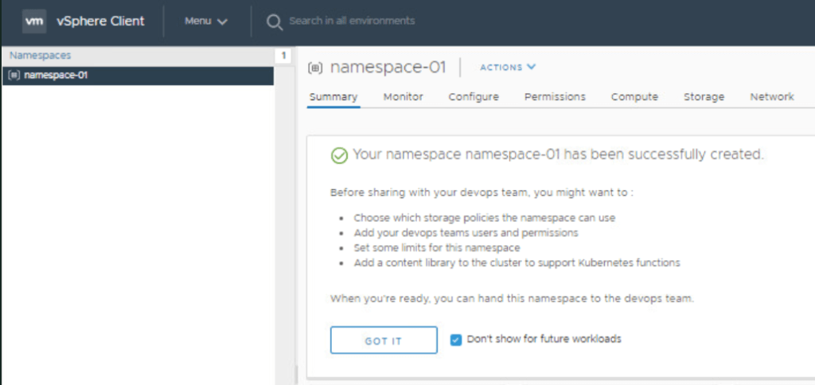
Task: Open the Menu dropdown in the top bar
Action: [x=206, y=21]
